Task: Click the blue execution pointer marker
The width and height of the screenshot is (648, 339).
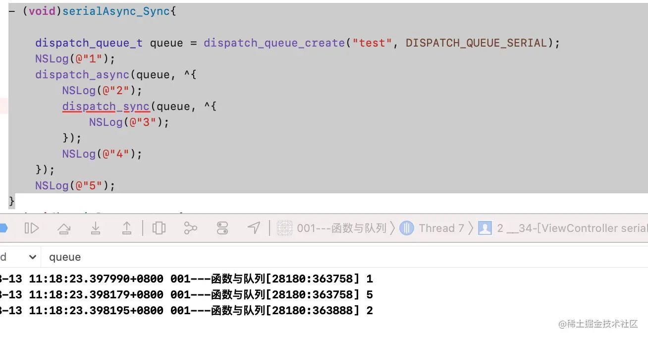Action: (x=4, y=227)
